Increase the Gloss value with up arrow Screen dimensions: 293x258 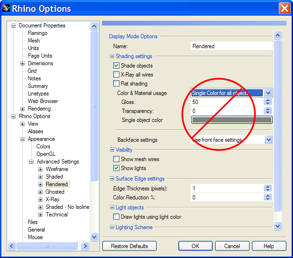[x=268, y=100]
